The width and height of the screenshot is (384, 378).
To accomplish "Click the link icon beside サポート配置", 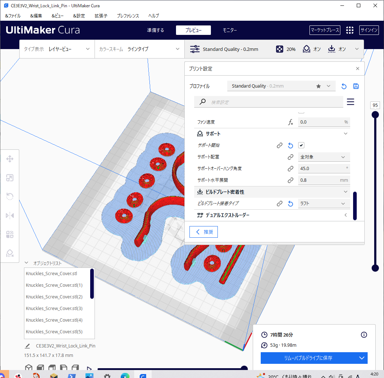I will (290, 157).
